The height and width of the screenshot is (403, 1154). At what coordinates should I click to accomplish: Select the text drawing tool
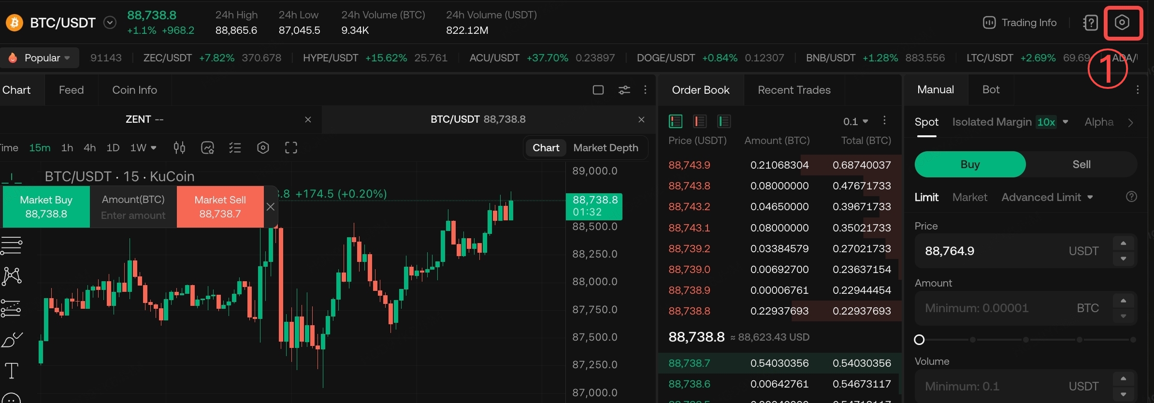(x=12, y=371)
